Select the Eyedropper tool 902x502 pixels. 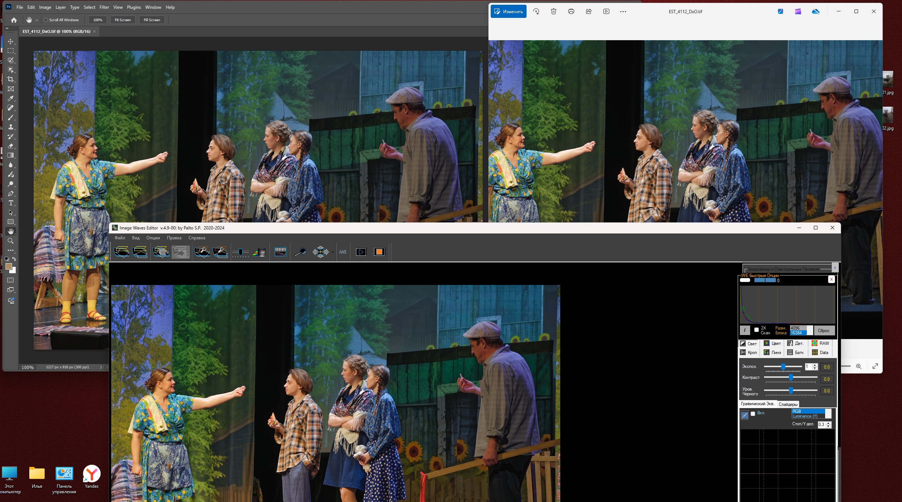(11, 99)
